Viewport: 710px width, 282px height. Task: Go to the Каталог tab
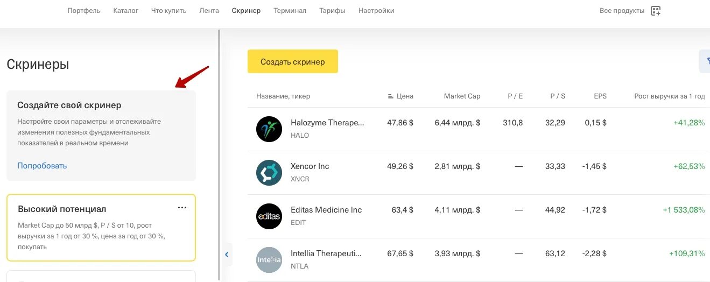point(126,11)
